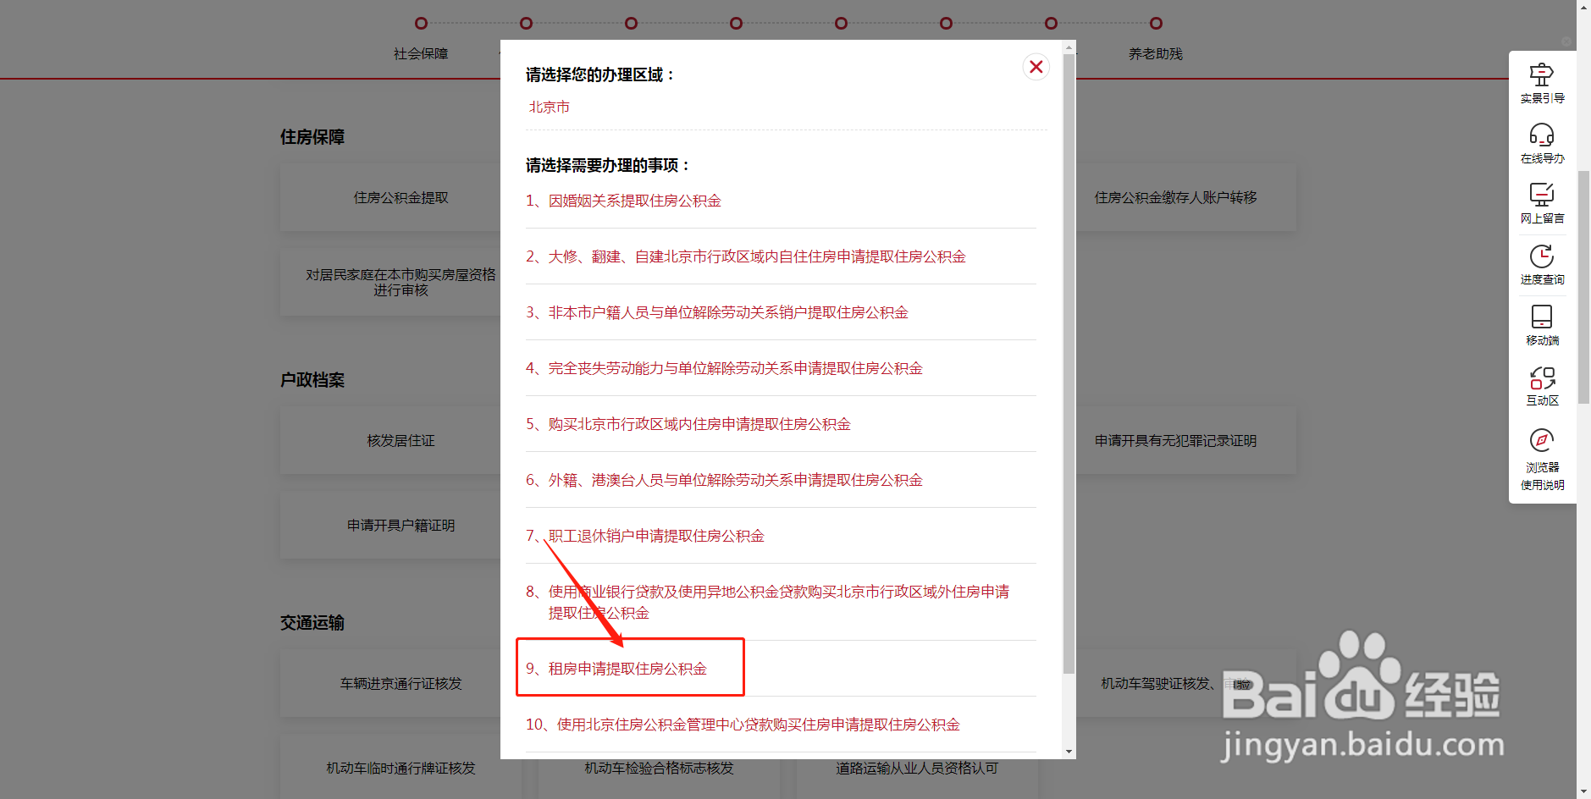Open the 进度查询 sidebar icon

pos(1542,264)
